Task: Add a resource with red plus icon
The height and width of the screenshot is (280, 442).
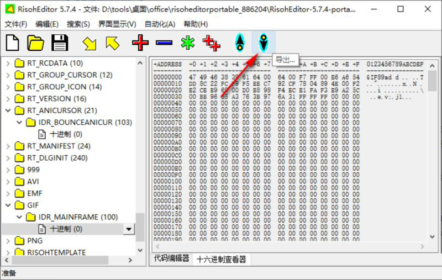Action: 140,43
